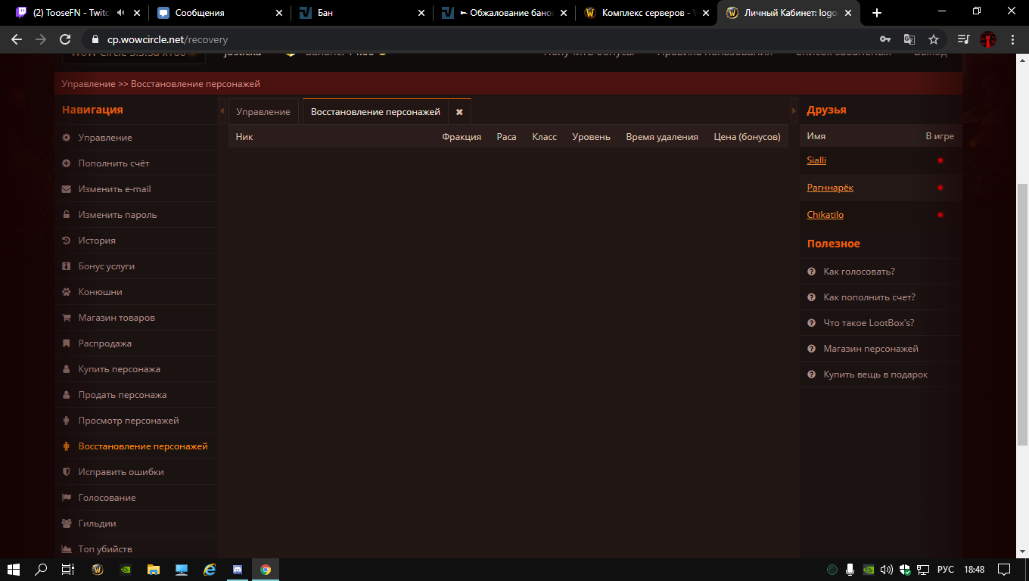This screenshot has height=581, width=1029.
Task: Open the Купить персонажа navigation link
Action: point(119,369)
